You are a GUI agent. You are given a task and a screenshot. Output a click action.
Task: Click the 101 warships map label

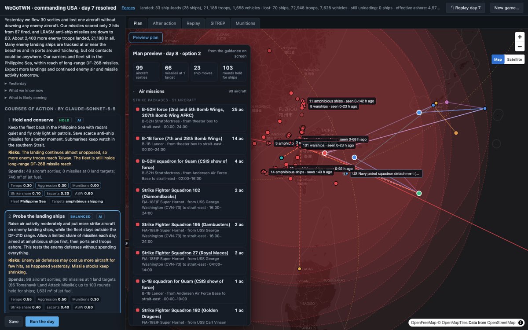point(328,145)
